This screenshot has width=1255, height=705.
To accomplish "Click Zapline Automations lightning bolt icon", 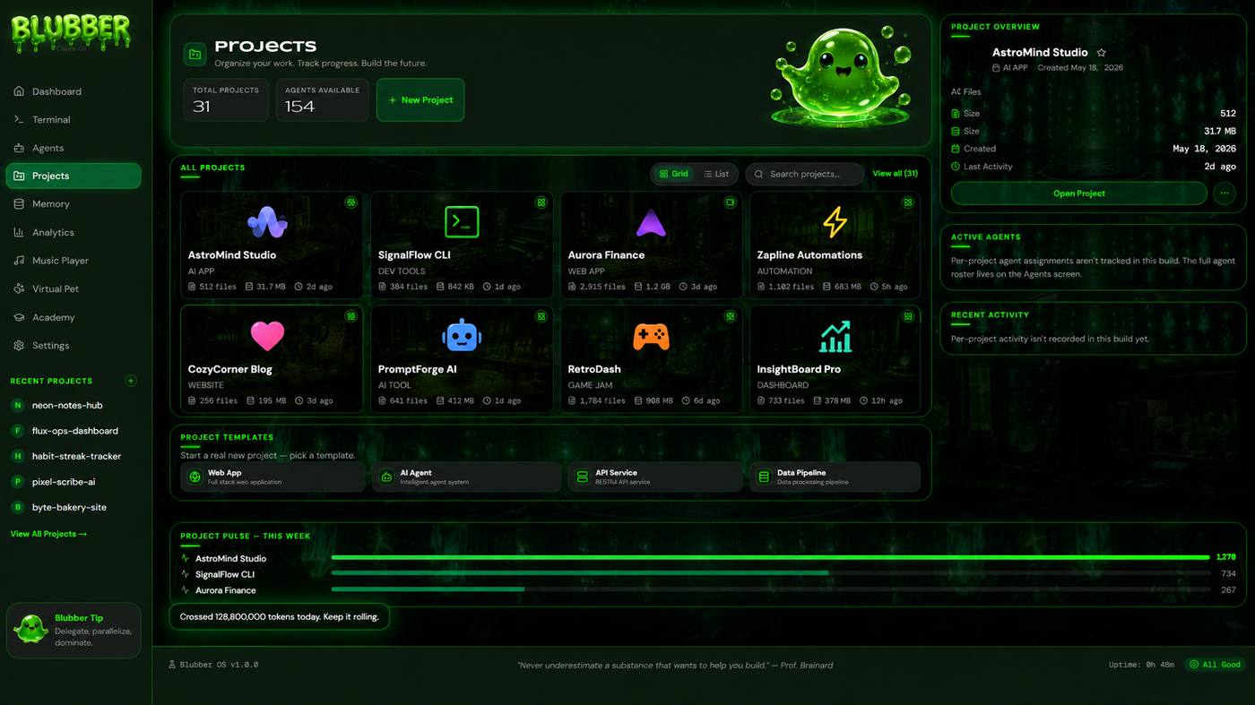I will (x=835, y=221).
